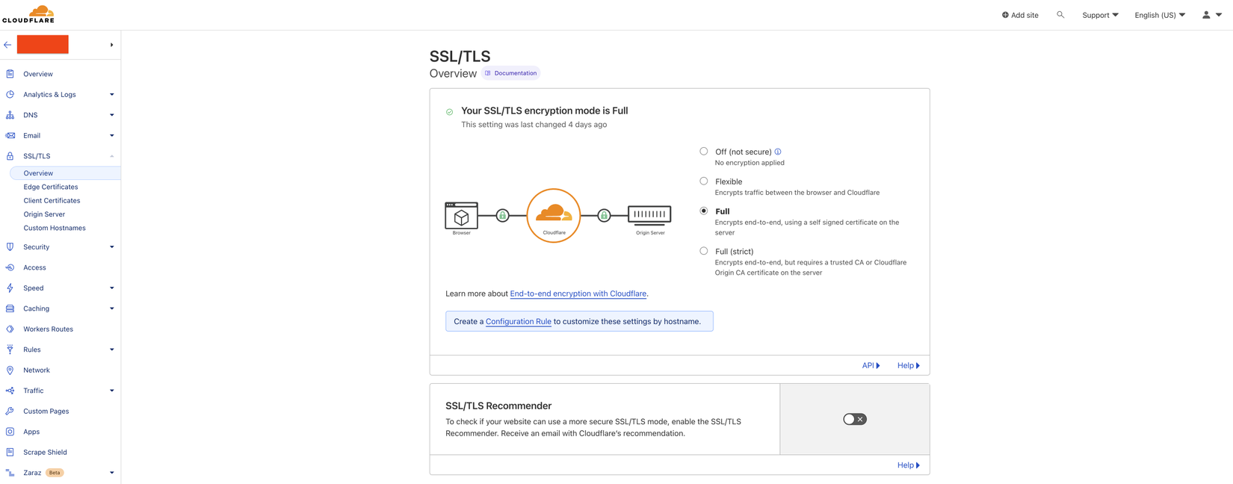Click the Security shield icon in sidebar

pos(10,246)
